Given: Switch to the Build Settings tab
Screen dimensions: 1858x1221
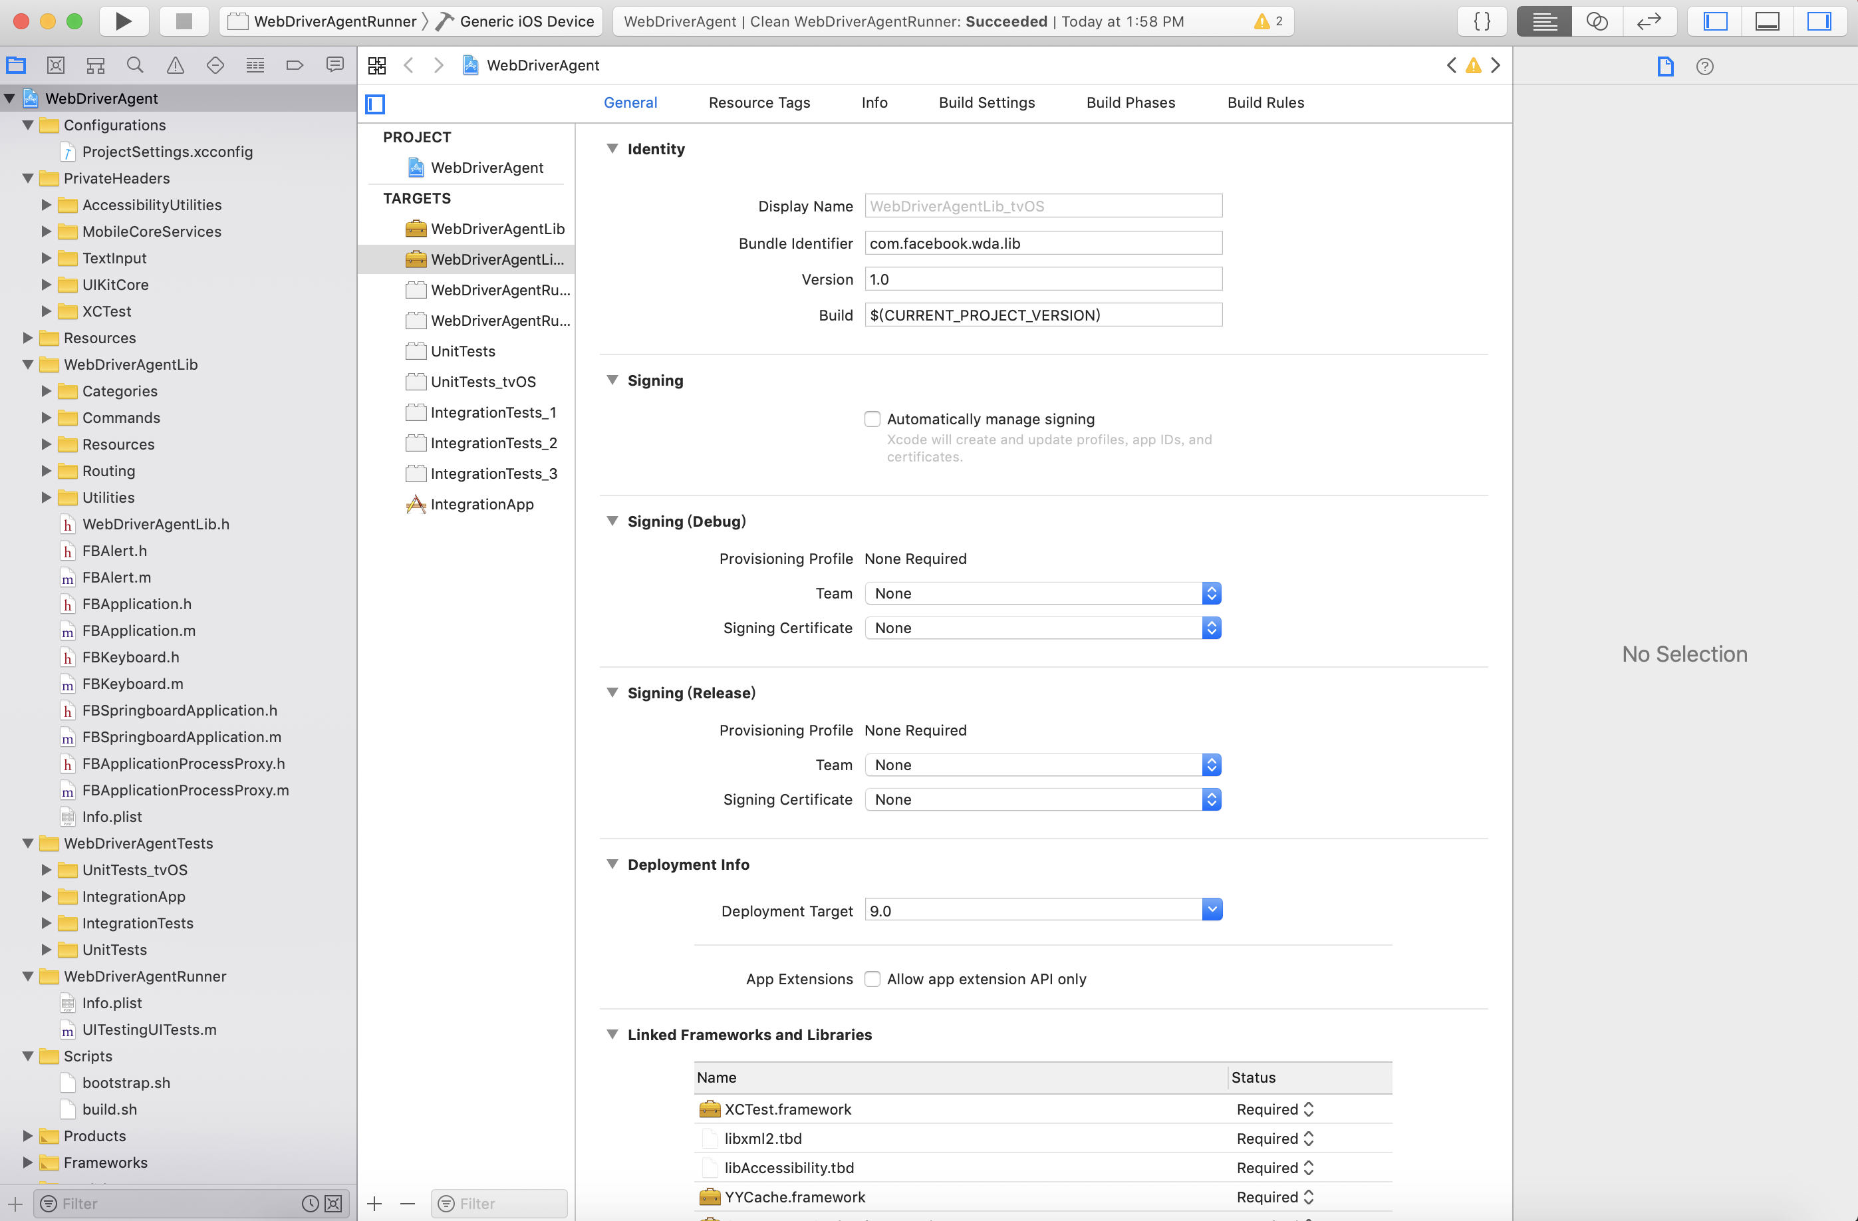Looking at the screenshot, I should (x=986, y=102).
